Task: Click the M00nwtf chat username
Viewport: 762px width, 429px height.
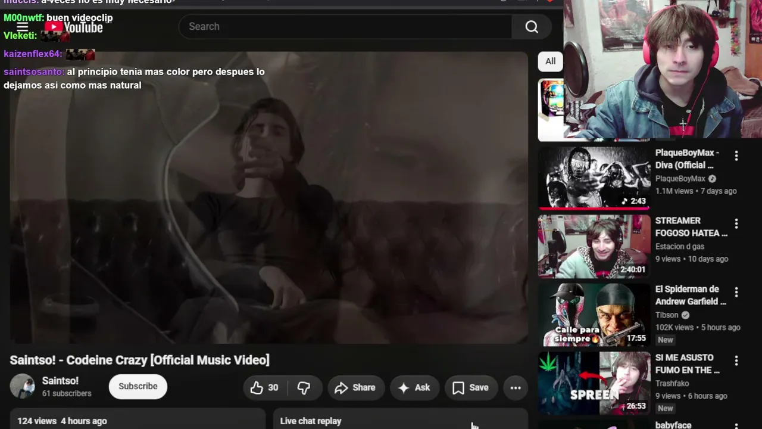Action: point(23,18)
